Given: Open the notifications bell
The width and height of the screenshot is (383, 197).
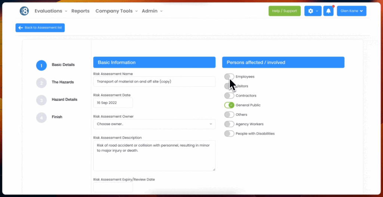Looking at the screenshot, I should point(328,11).
